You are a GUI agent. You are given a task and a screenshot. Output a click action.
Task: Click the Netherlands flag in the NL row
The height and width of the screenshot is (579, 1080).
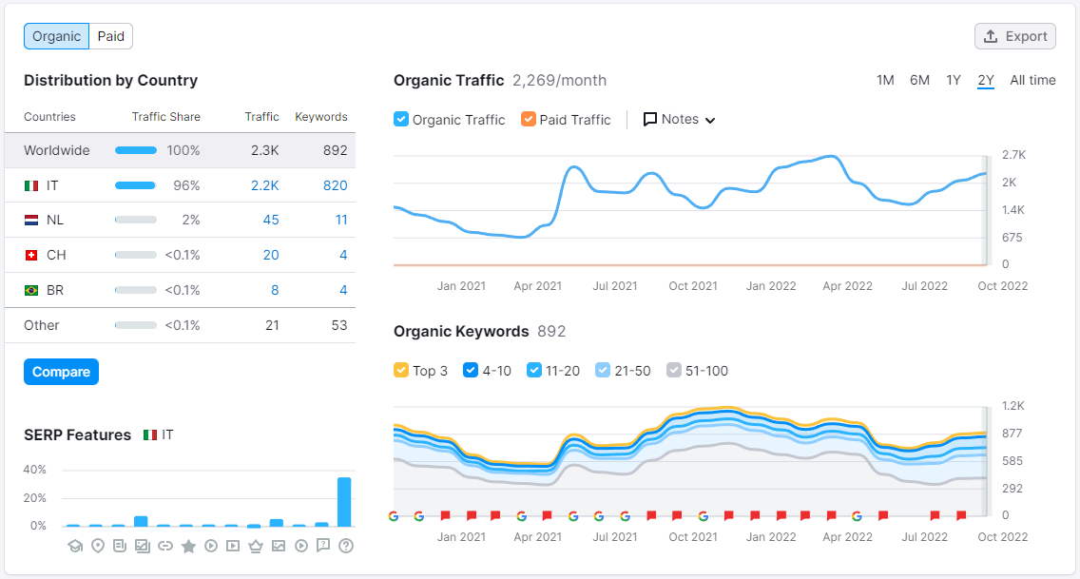click(31, 221)
